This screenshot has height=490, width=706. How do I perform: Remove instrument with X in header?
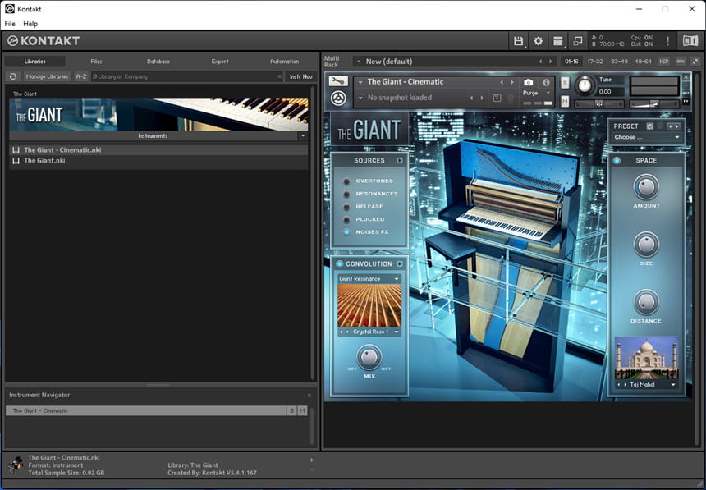click(x=685, y=77)
